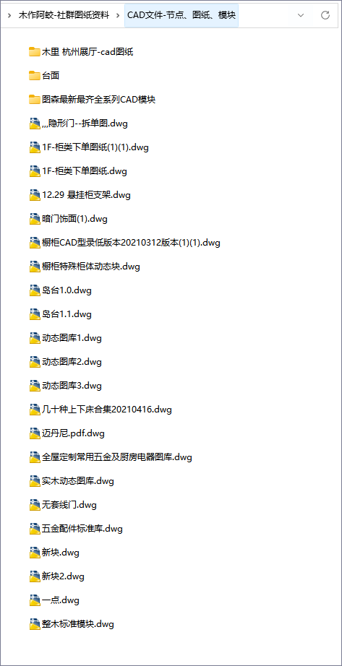Click 几十种上下床合集20210416.dwg file name

click(x=107, y=410)
